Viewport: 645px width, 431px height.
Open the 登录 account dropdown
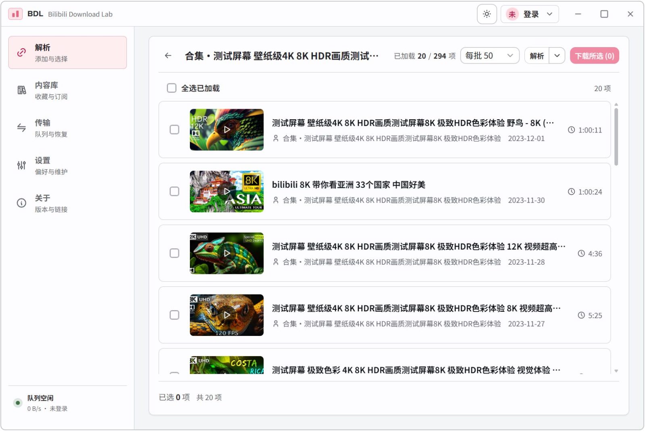click(x=530, y=14)
